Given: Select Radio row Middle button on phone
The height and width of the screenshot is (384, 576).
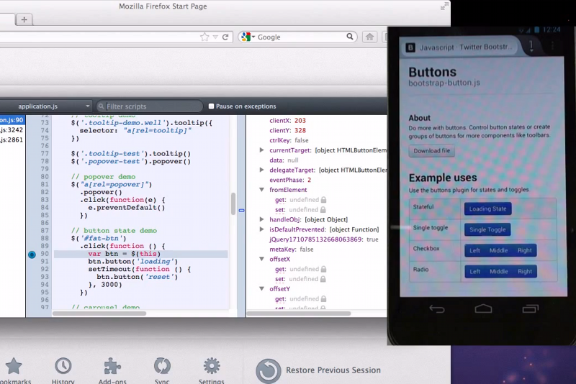Looking at the screenshot, I should pyautogui.click(x=498, y=271).
